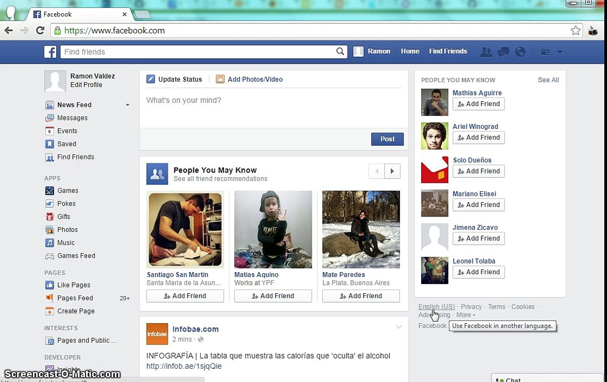The height and width of the screenshot is (382, 607).
Task: Click the See All link
Action: [x=548, y=80]
